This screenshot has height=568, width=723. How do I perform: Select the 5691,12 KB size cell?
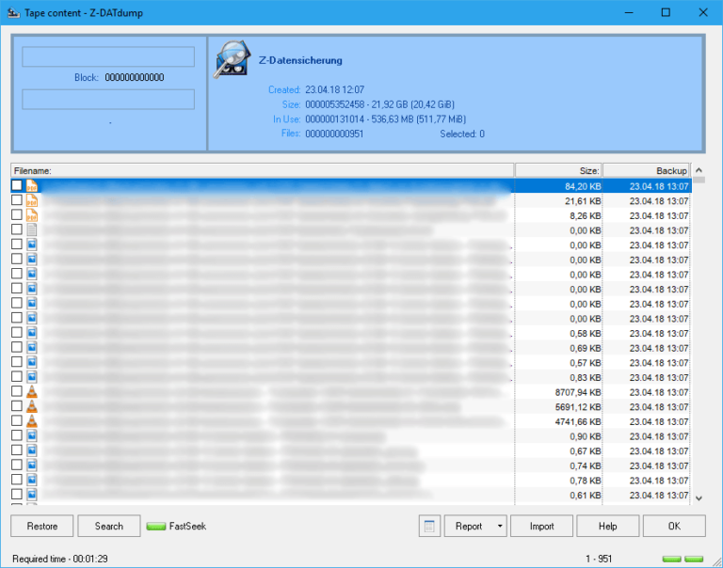pyautogui.click(x=558, y=407)
